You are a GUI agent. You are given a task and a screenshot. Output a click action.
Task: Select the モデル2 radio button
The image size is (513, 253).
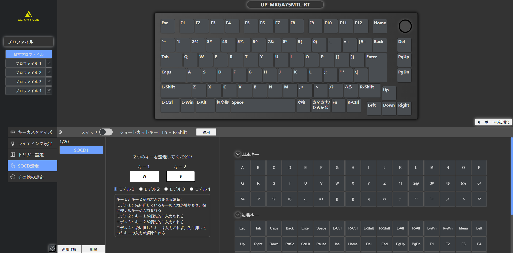pyautogui.click(x=141, y=189)
